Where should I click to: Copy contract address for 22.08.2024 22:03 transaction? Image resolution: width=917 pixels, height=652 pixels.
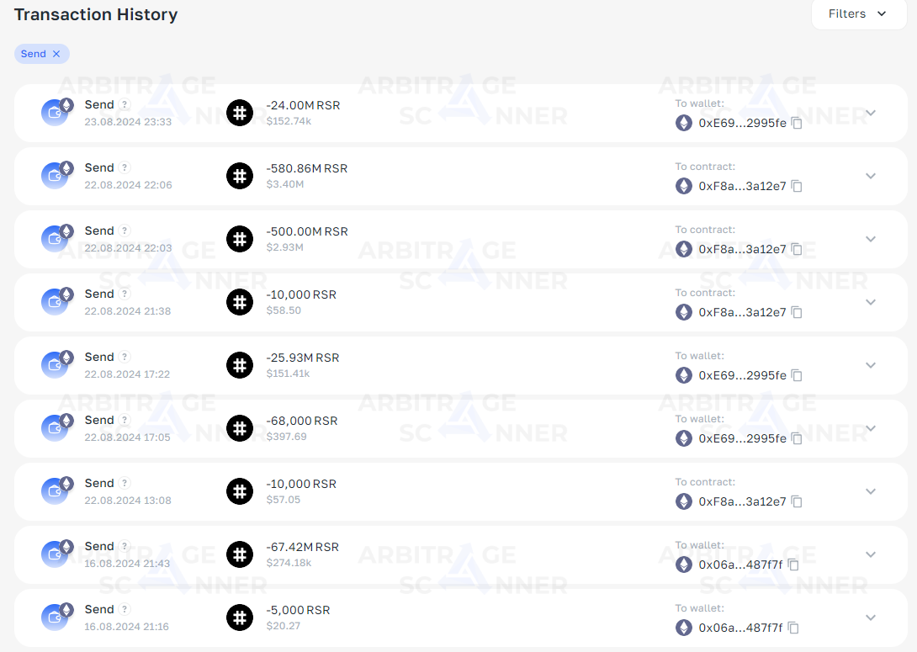[x=797, y=249]
